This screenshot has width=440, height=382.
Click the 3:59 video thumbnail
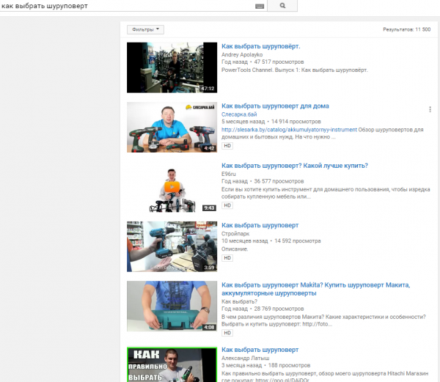pyautogui.click(x=172, y=246)
